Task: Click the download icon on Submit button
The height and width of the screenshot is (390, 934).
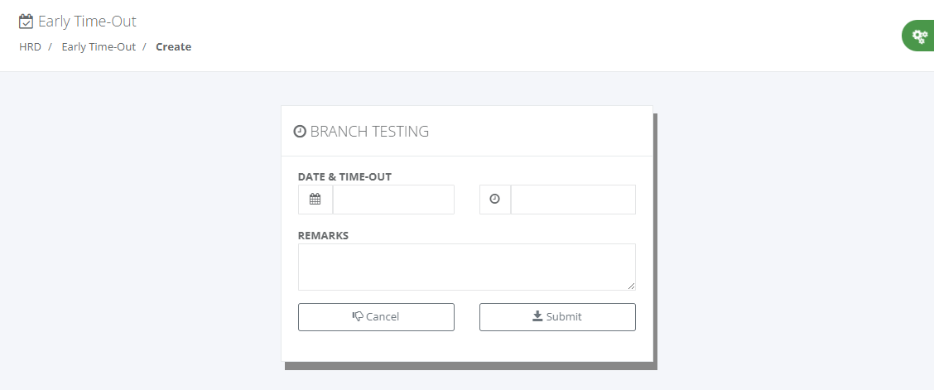Action: click(x=537, y=316)
